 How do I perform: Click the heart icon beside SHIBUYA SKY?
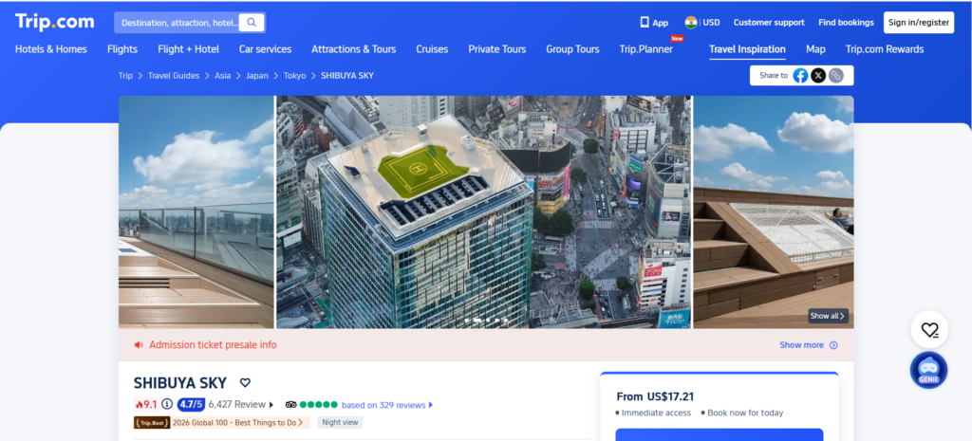pyautogui.click(x=246, y=383)
